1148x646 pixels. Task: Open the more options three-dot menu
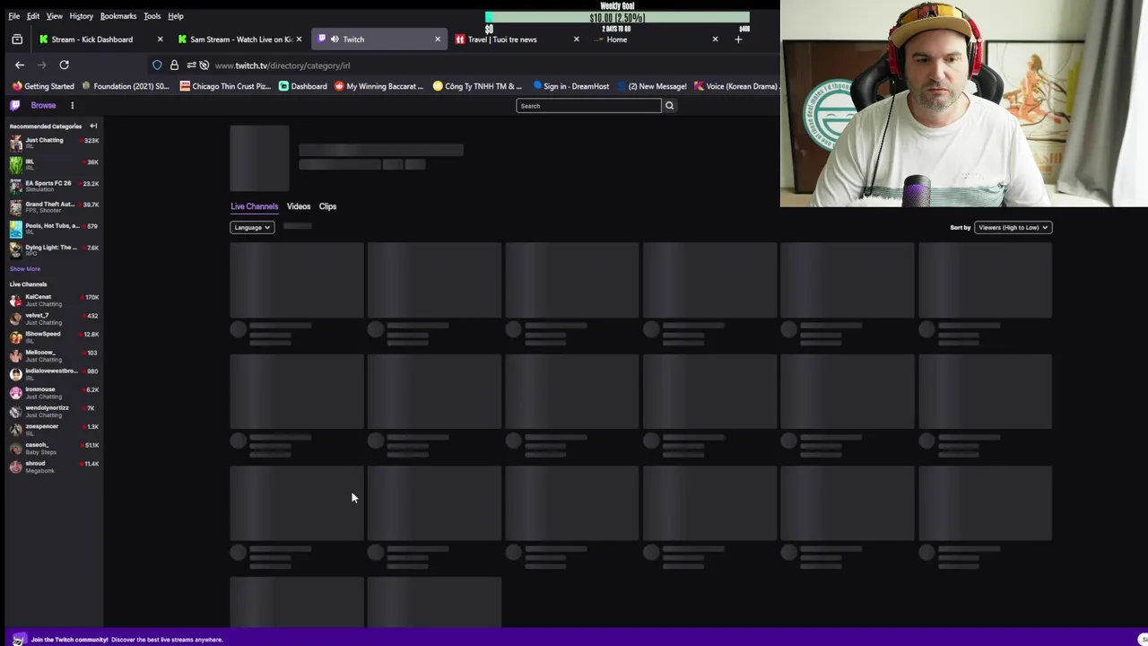tap(73, 105)
